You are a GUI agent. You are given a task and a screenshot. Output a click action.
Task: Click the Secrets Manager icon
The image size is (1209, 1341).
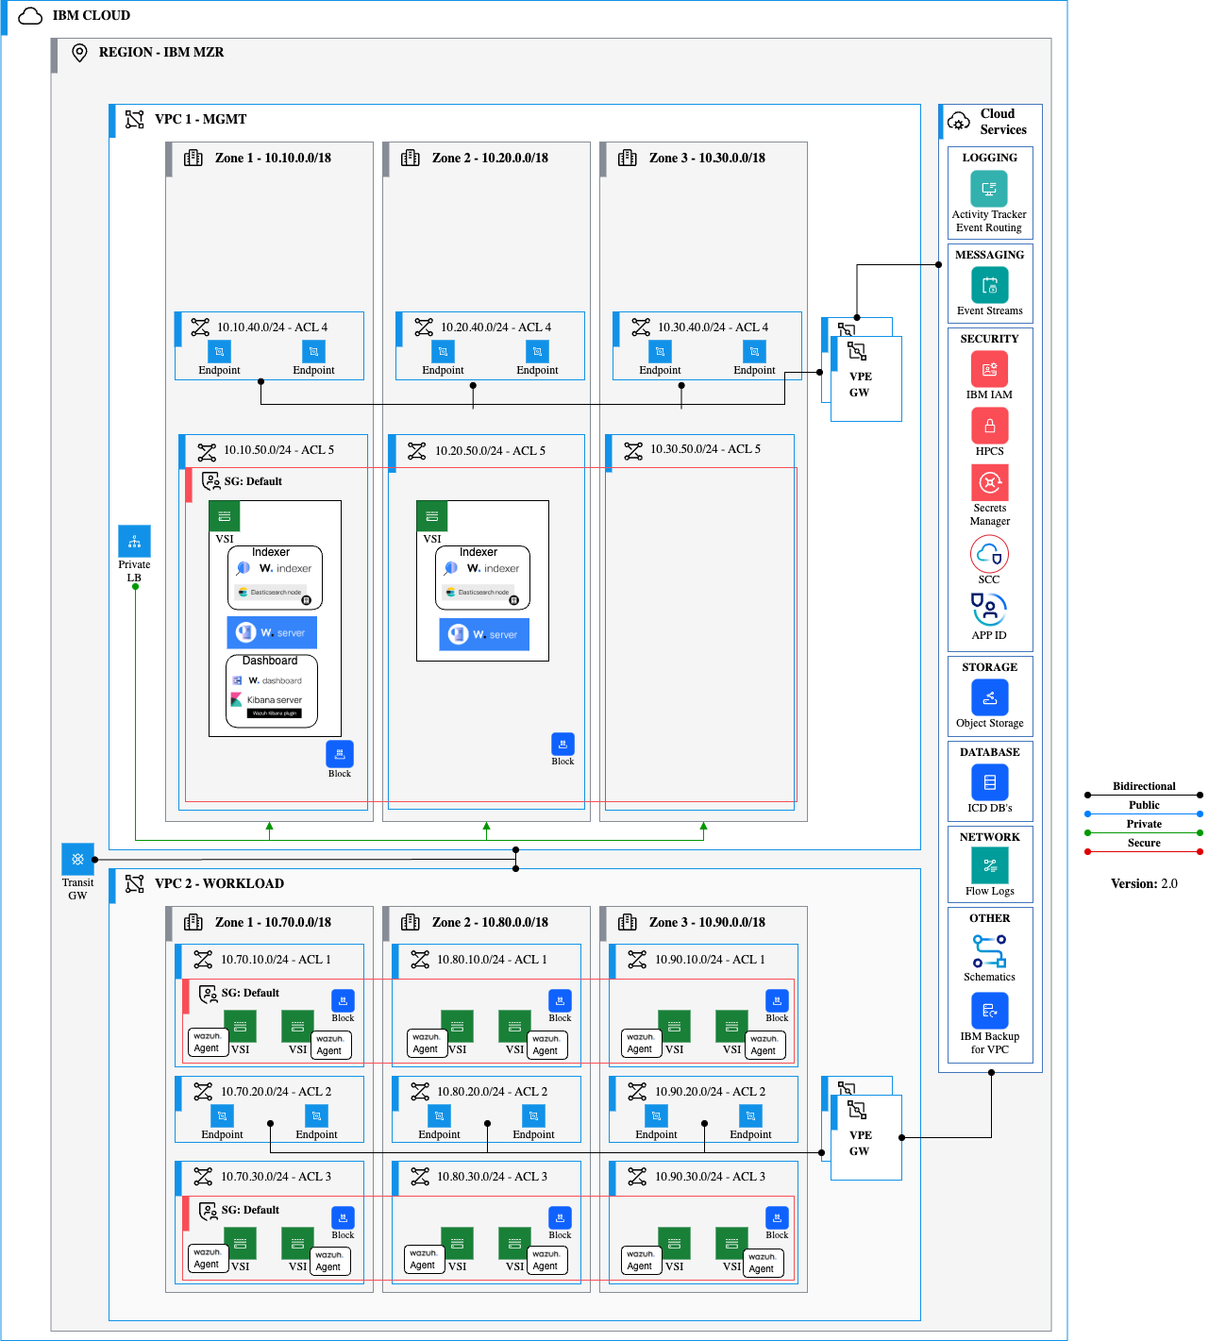(989, 483)
